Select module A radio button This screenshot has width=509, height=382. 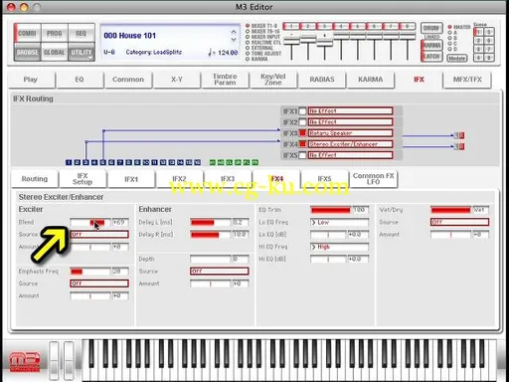tap(449, 33)
